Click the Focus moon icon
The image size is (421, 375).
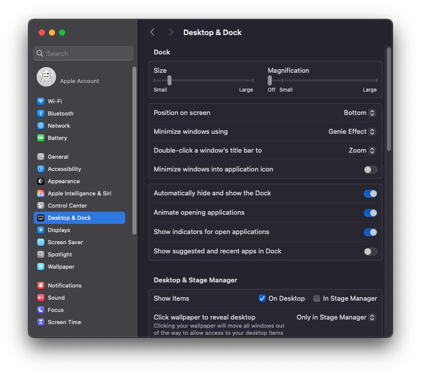[x=41, y=310]
